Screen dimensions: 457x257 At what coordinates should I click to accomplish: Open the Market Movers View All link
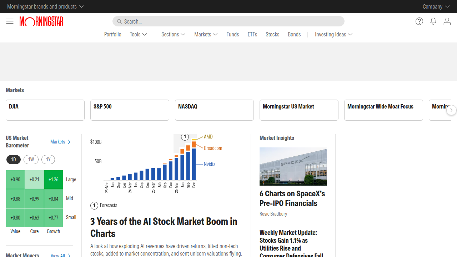coord(61,255)
